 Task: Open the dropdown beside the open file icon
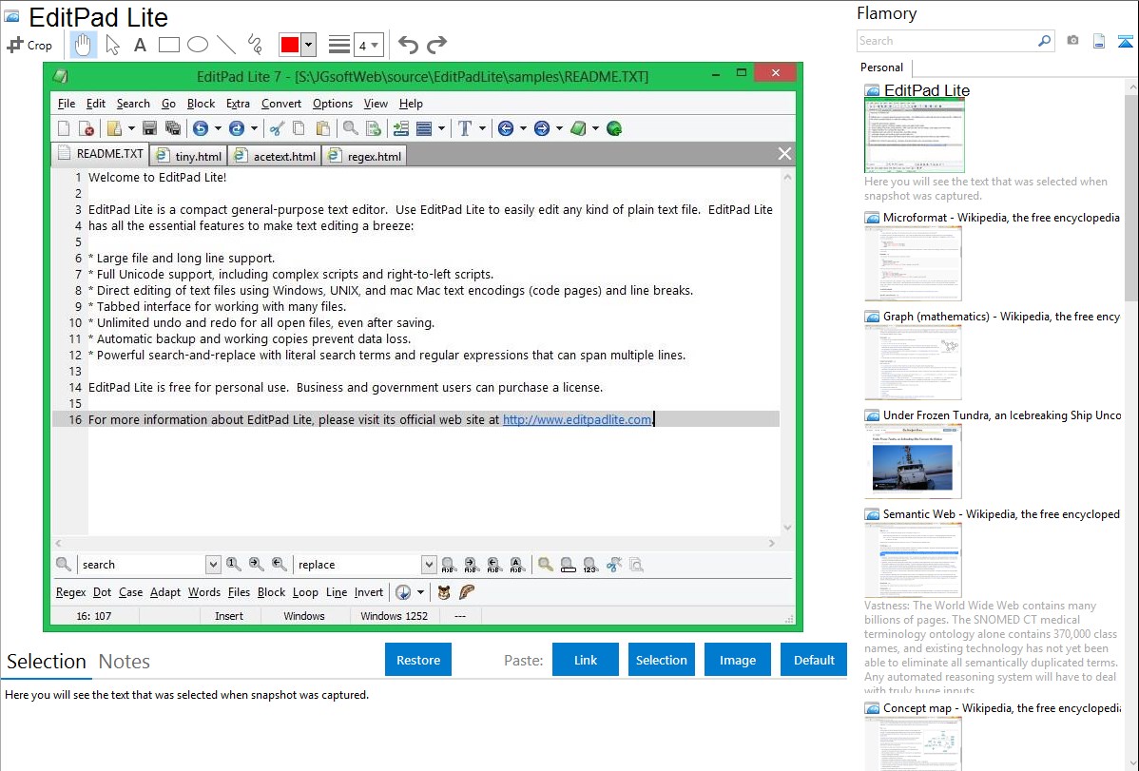pyautogui.click(x=131, y=128)
